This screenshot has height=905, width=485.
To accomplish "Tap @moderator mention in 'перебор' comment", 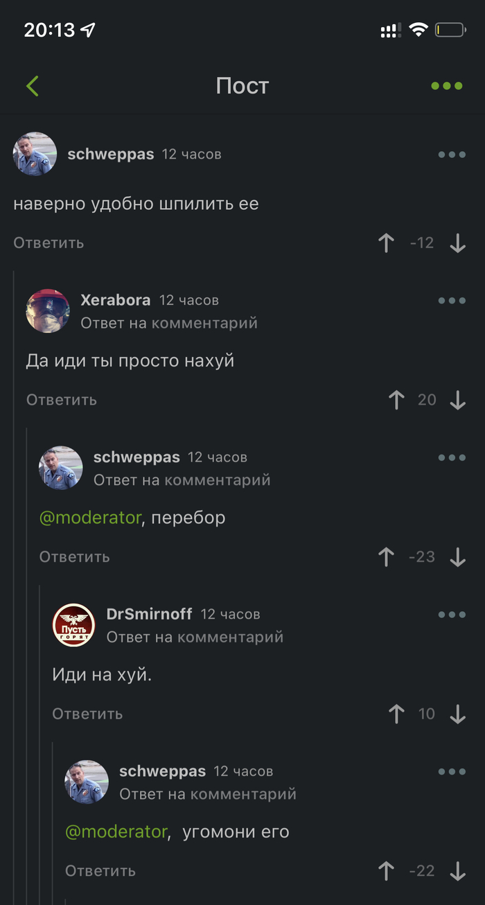I will (x=90, y=518).
